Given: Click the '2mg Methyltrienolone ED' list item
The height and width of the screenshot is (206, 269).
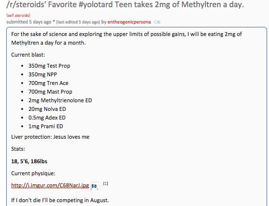Looking at the screenshot, I should tap(60, 100).
